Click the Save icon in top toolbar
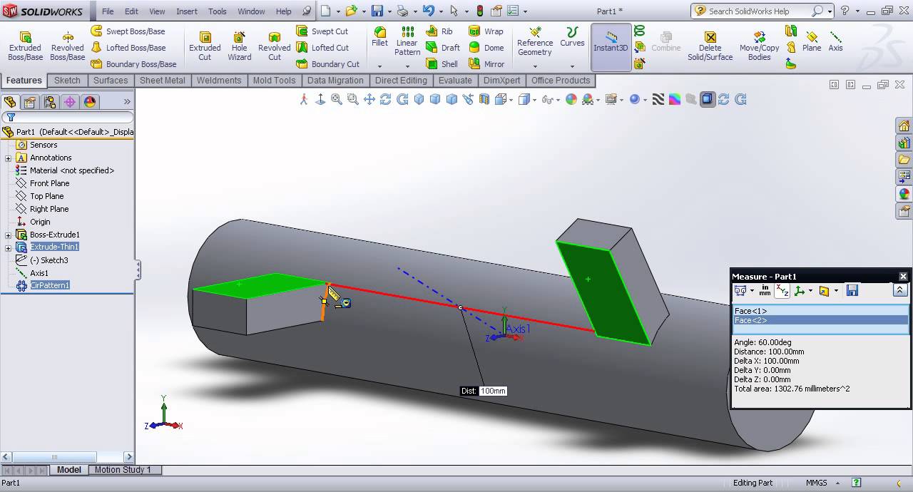 [377, 11]
